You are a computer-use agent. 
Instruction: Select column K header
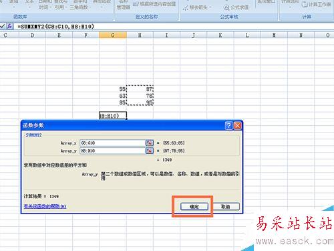[x=220, y=35]
